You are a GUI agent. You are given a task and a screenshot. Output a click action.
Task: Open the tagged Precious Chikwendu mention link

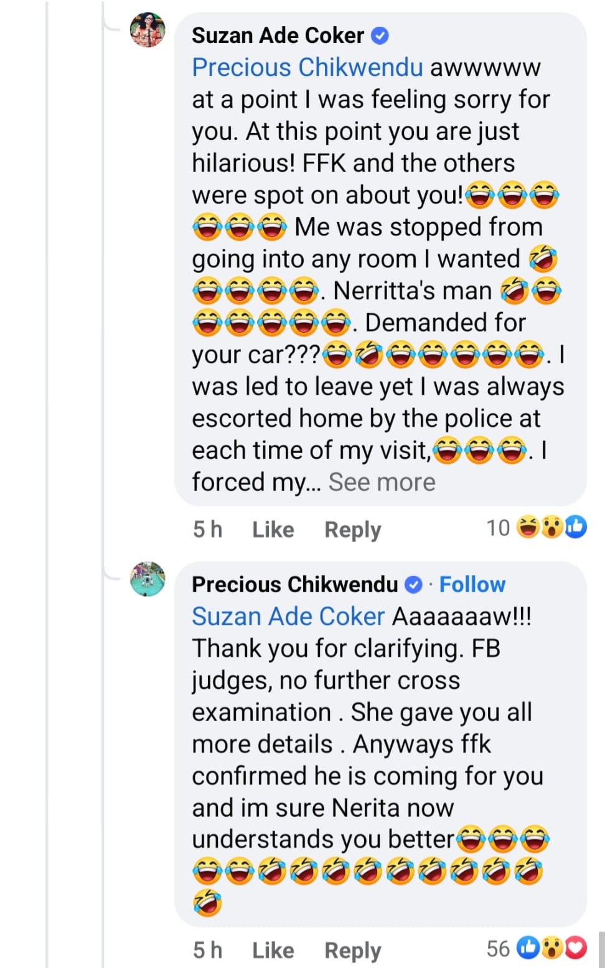pos(307,67)
